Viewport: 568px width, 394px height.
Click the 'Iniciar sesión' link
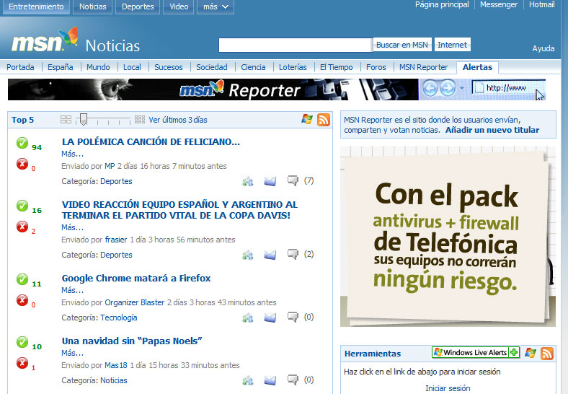[x=448, y=388]
